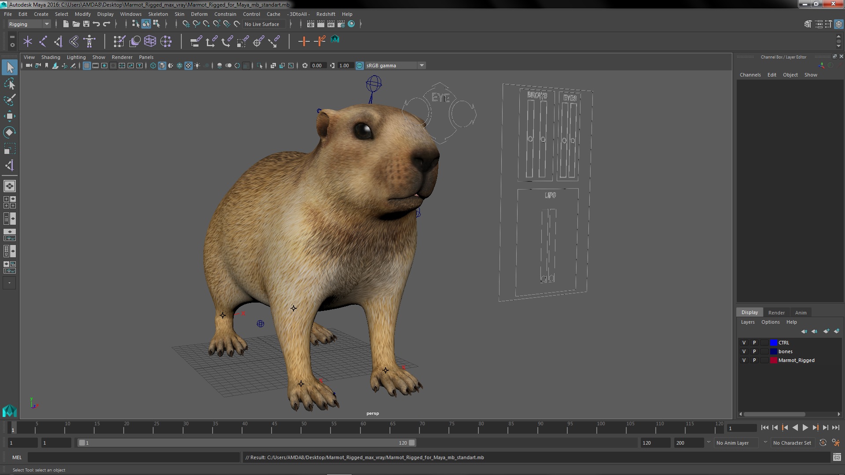Screen dimensions: 845x475
Task: Go to the start of playback range
Action: click(x=764, y=427)
